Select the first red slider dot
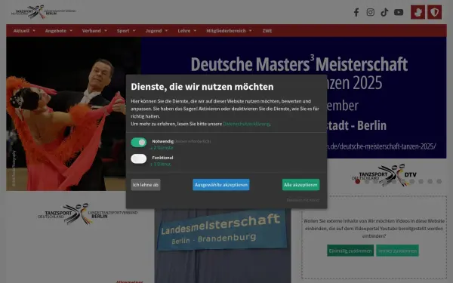 coord(358,181)
